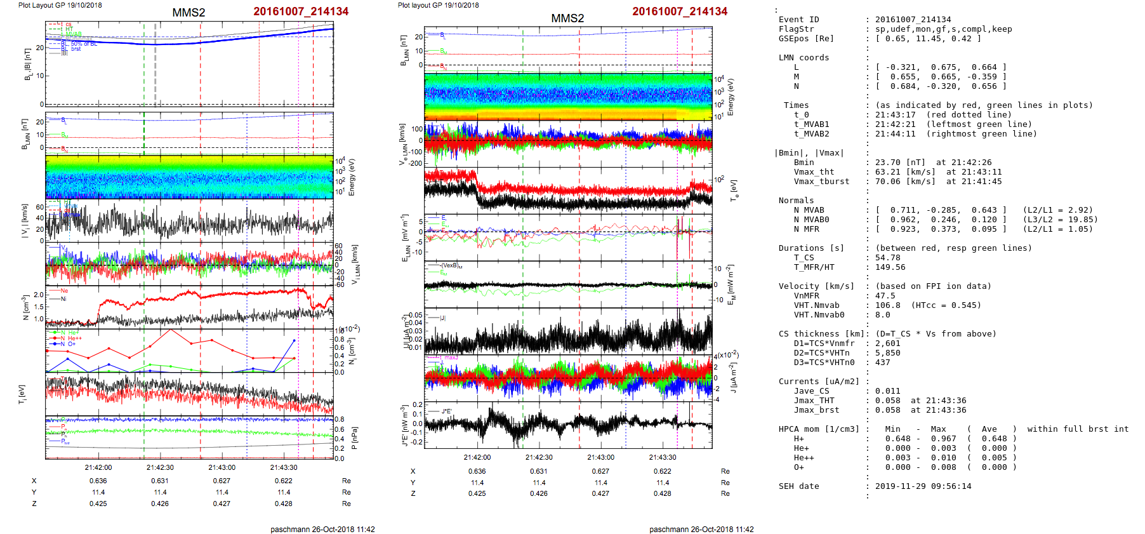Select the N MVAB0 row label

pos(811,220)
